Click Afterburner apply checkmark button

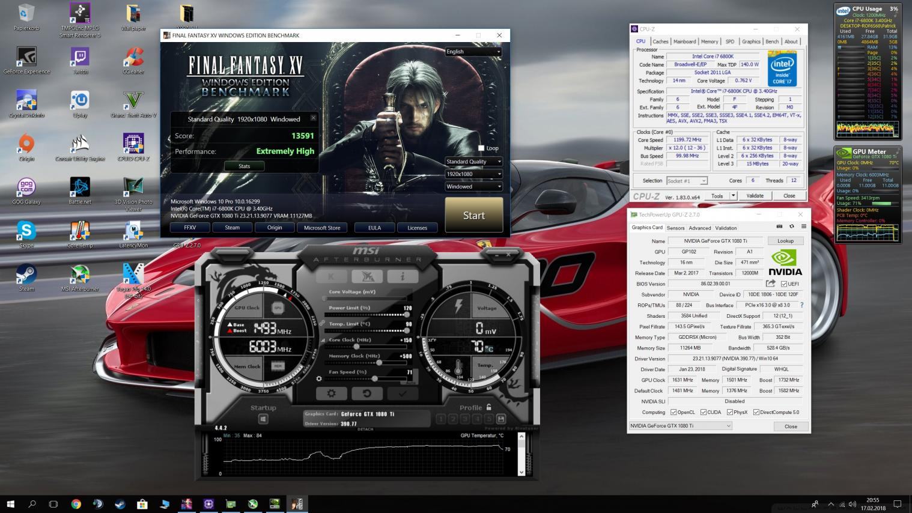pos(403,393)
